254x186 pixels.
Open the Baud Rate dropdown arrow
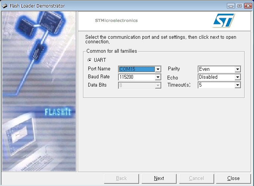[x=158, y=77]
